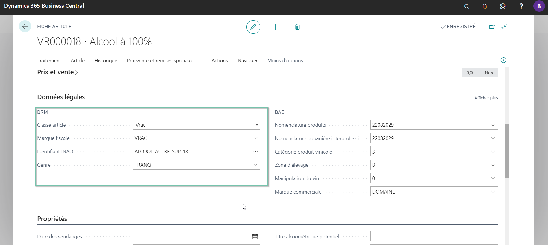Expand Nomenclature produits dropdown

point(493,125)
